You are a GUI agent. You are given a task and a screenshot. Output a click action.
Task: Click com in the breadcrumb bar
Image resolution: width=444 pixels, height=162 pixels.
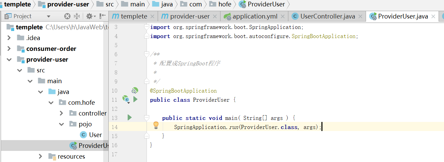pyautogui.click(x=195, y=4)
